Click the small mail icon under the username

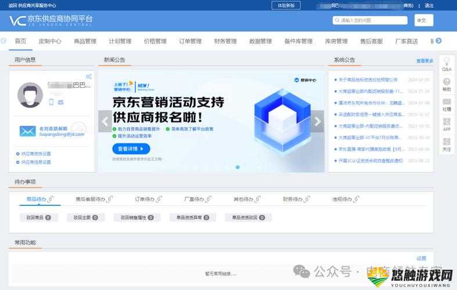pos(60,102)
